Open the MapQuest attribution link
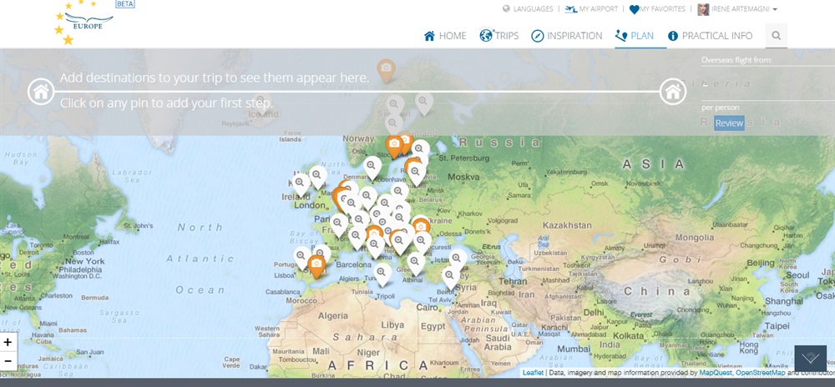Image resolution: width=835 pixels, height=387 pixels. pos(716,373)
